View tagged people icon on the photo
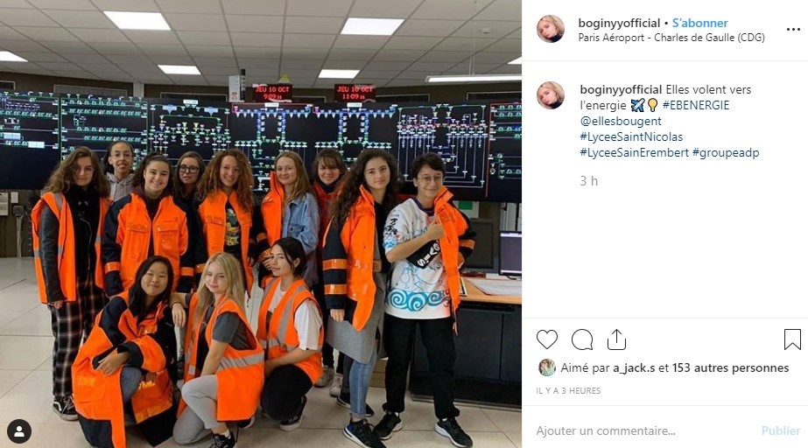The width and height of the screenshot is (808, 448). [x=19, y=431]
